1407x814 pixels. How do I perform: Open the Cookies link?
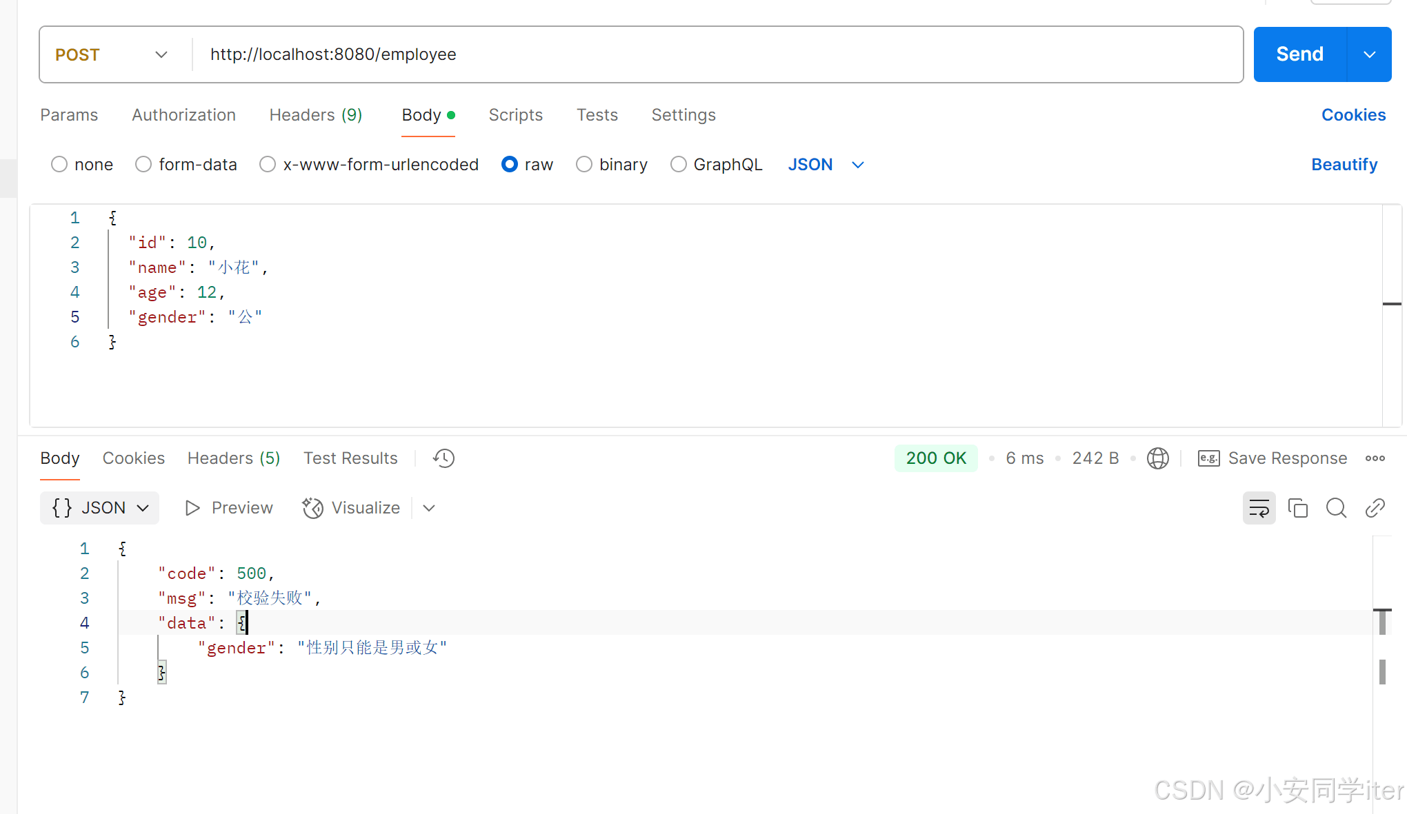[x=1353, y=115]
